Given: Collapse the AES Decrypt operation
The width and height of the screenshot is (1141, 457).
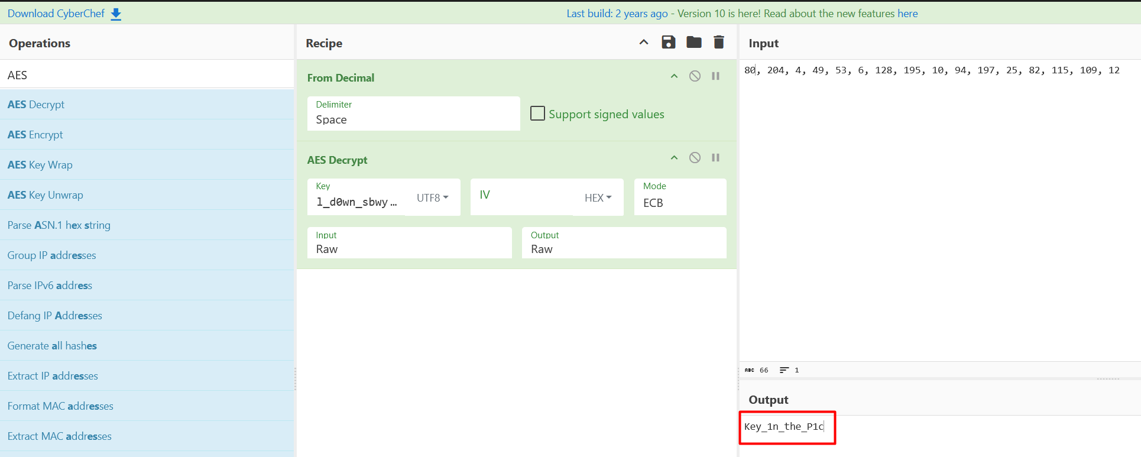Looking at the screenshot, I should pyautogui.click(x=674, y=158).
